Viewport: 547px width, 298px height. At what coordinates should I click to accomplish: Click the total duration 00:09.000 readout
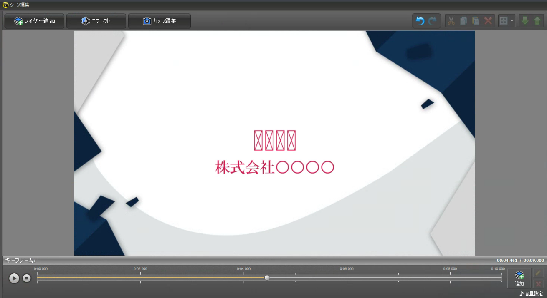(534, 260)
